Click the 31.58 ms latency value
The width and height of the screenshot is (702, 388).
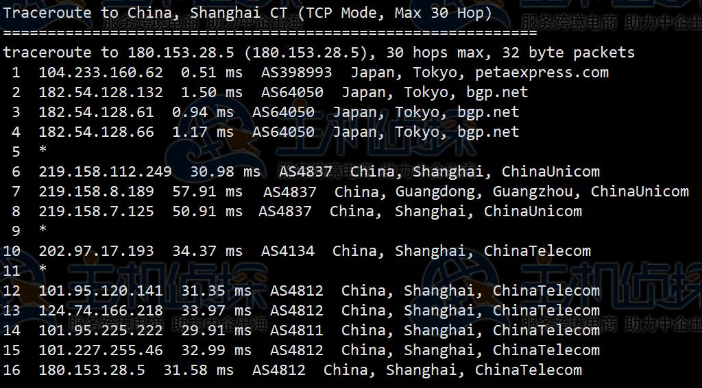[198, 370]
